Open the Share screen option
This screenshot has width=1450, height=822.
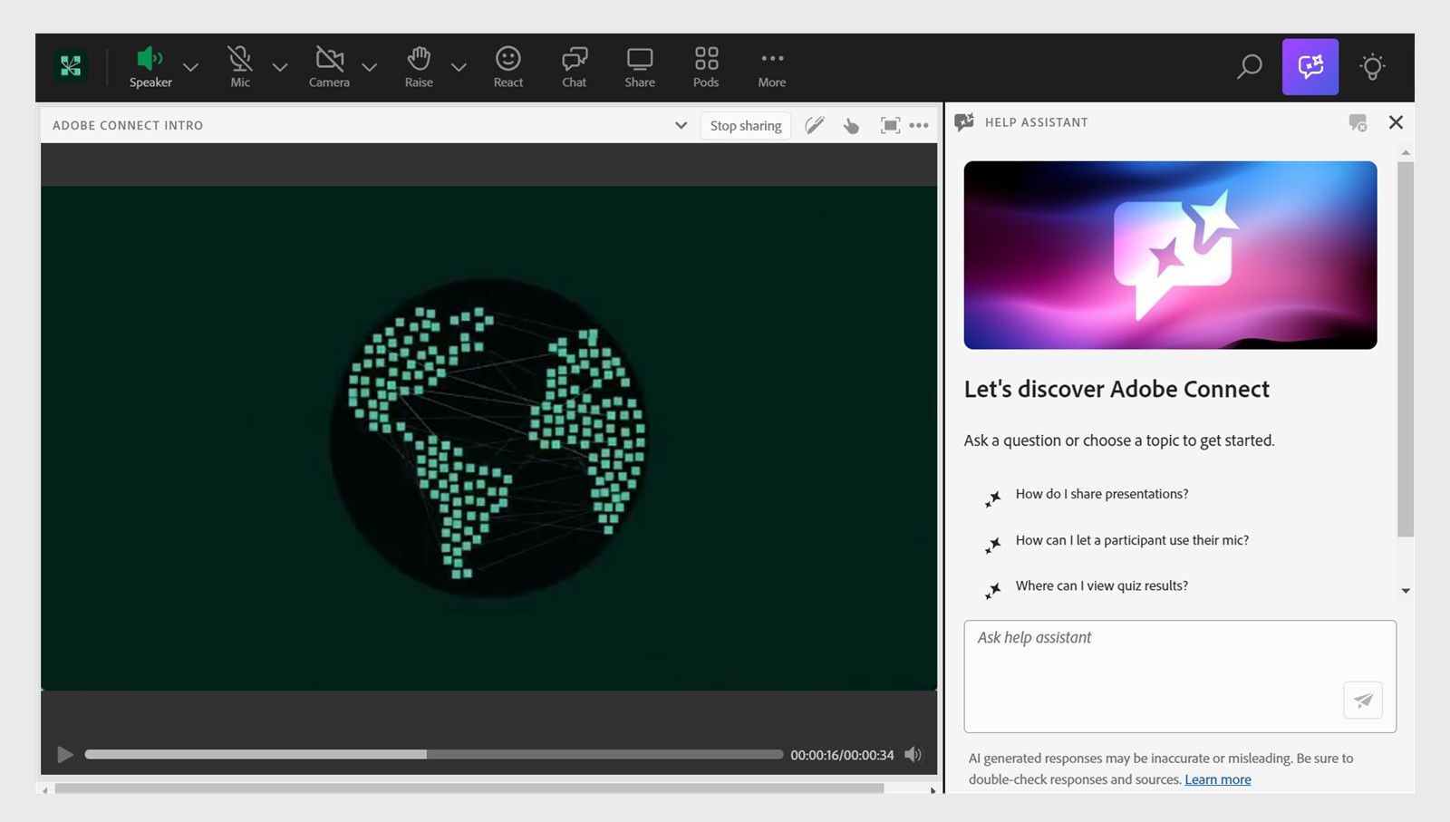[640, 68]
